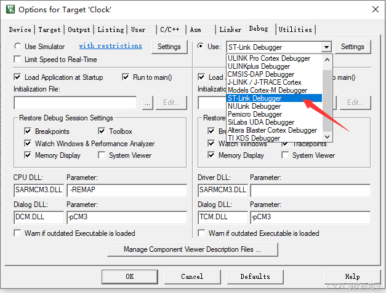Viewport: 386px width, 293px height.
Task: Toggle right Warn if outdated Executable checkbox
Action: (x=201, y=233)
